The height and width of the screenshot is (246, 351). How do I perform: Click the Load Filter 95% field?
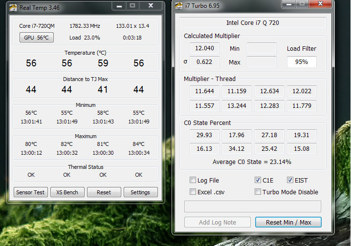[302, 62]
